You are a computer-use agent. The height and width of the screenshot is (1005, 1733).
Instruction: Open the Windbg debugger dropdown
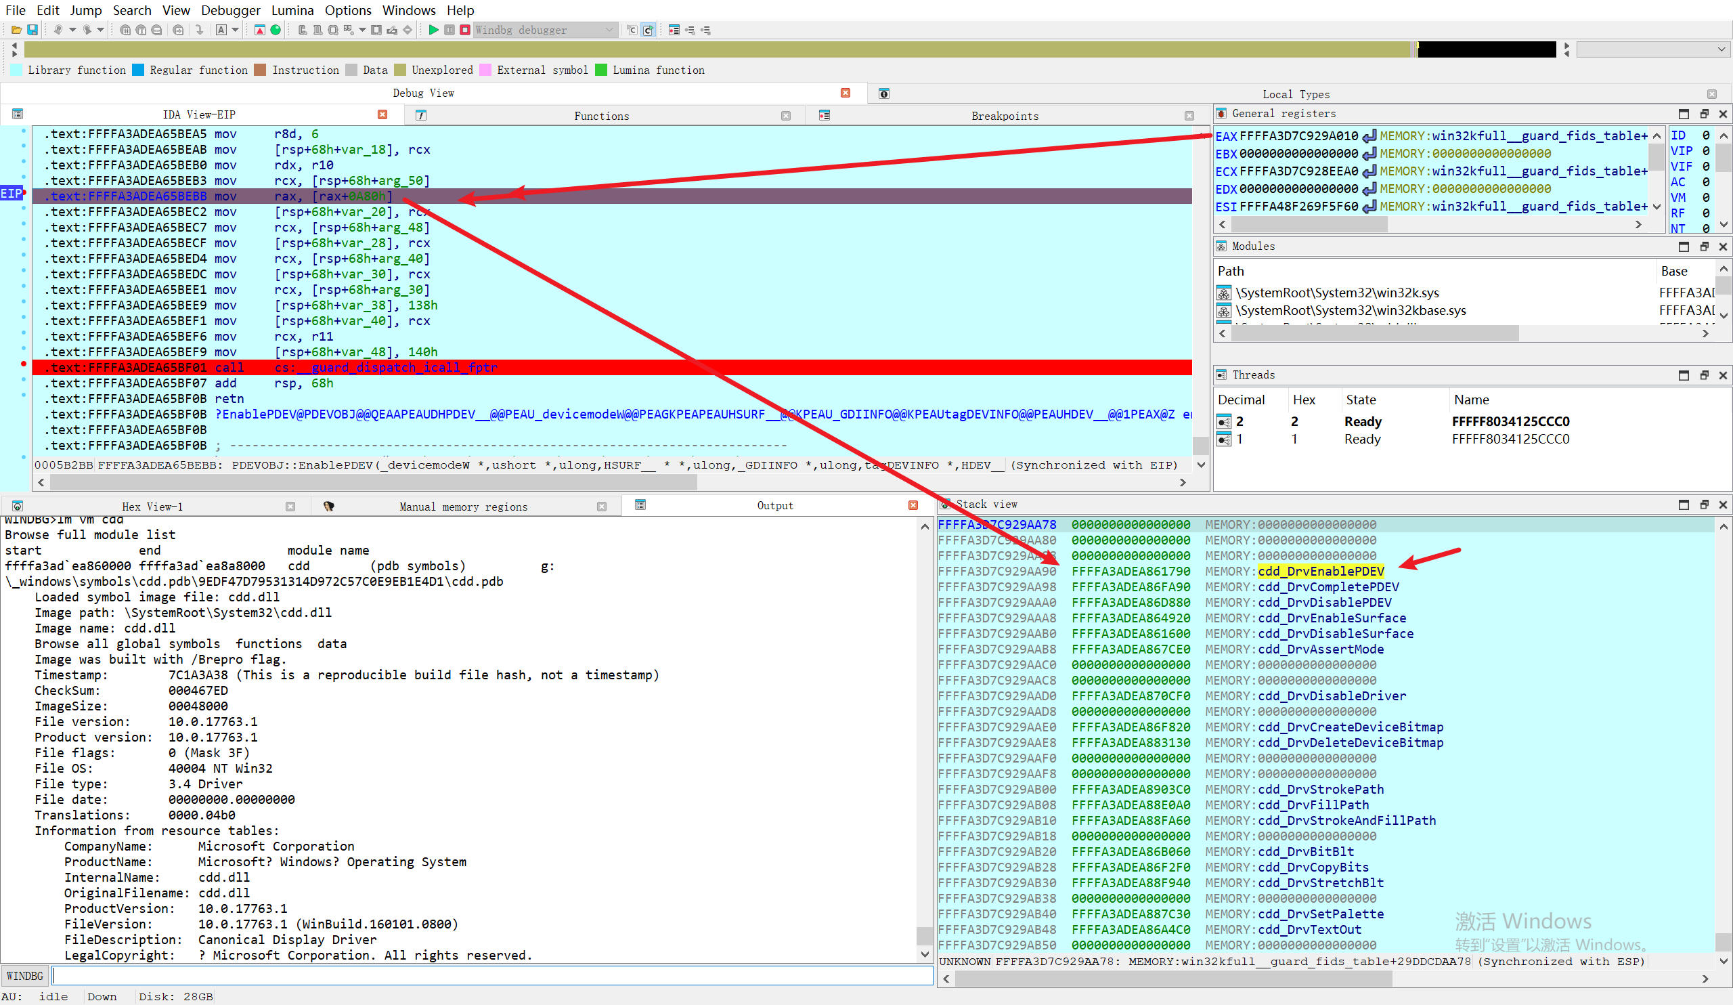point(609,30)
